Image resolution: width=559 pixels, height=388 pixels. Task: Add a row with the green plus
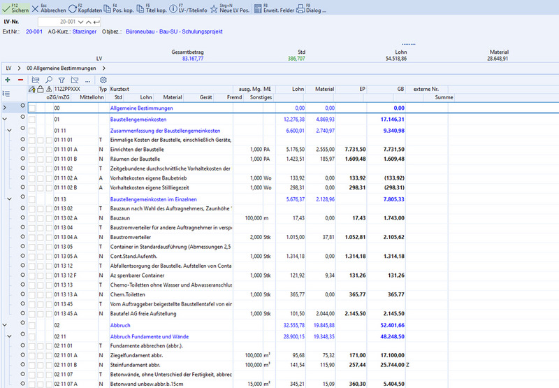[7, 80]
